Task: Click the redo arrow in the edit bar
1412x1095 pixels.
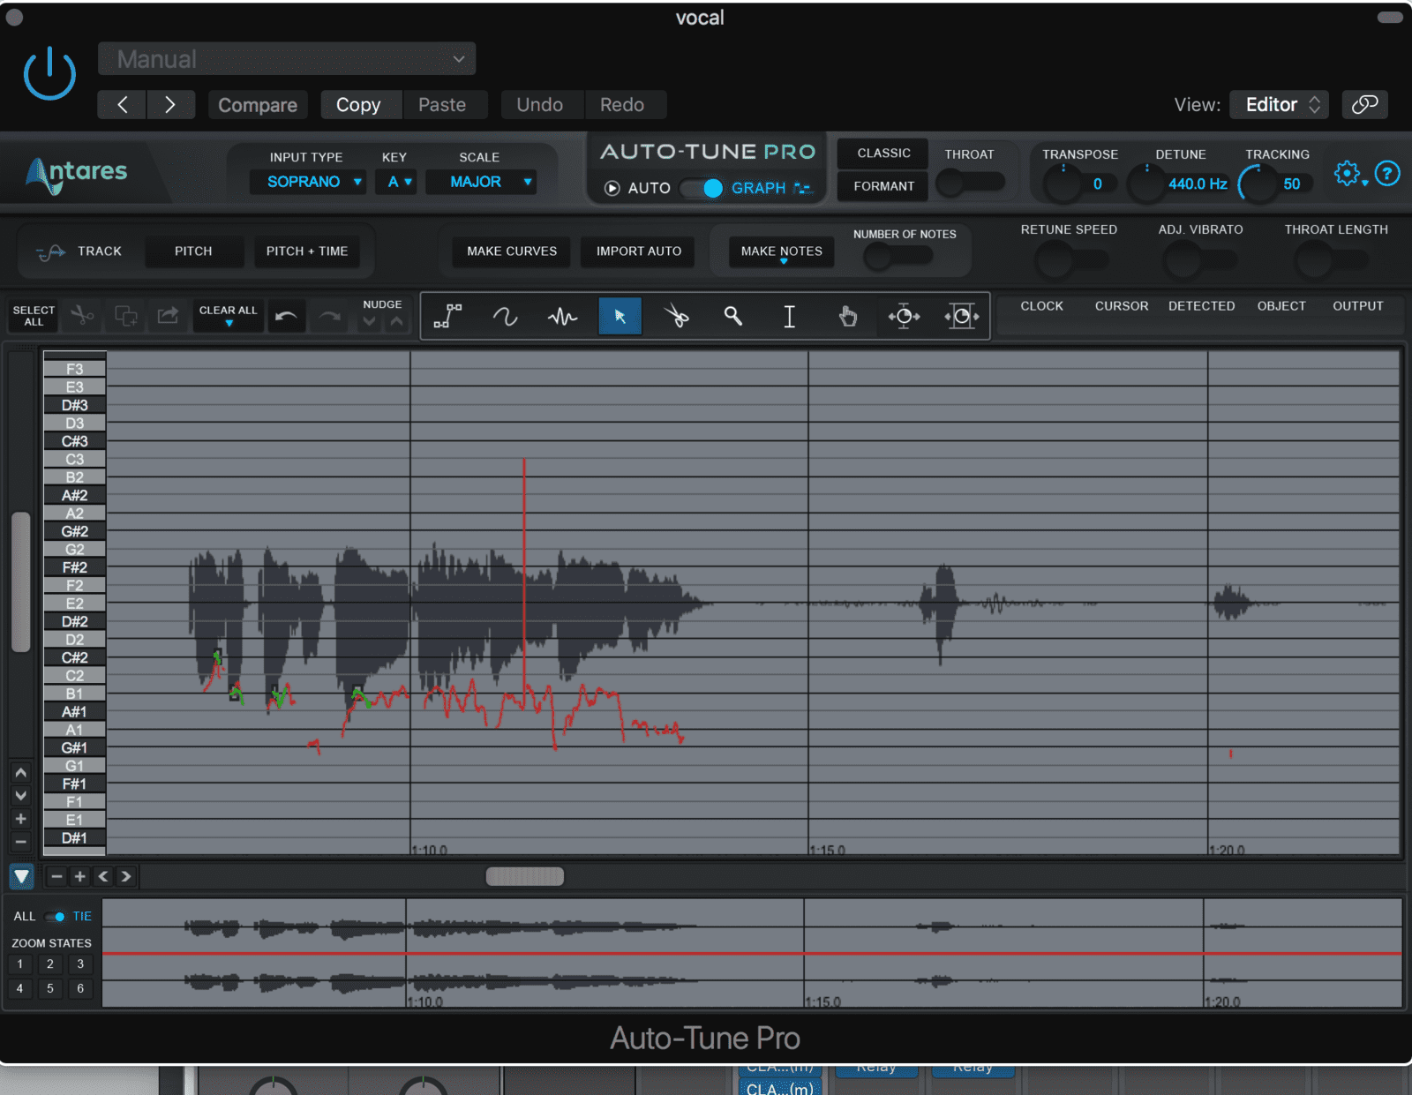Action: (x=330, y=316)
